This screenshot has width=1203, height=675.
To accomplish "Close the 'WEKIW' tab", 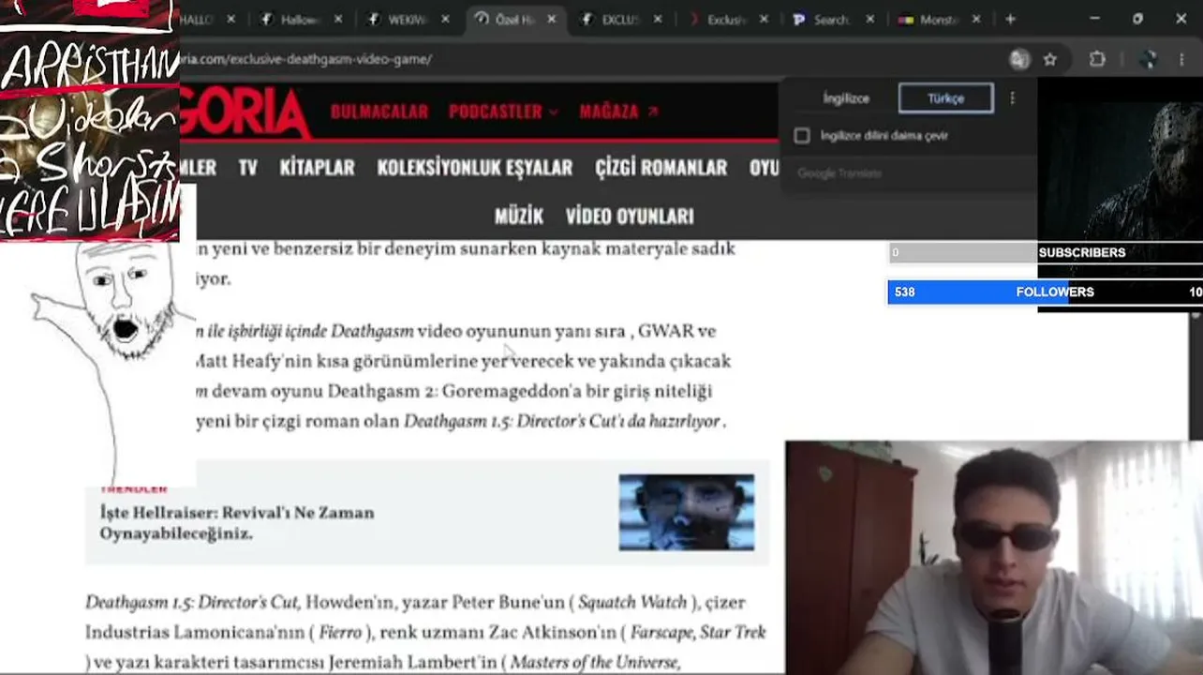I will [x=445, y=19].
